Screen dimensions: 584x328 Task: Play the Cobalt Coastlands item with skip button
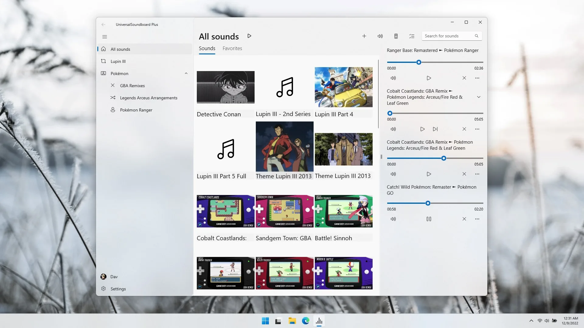pos(422,129)
